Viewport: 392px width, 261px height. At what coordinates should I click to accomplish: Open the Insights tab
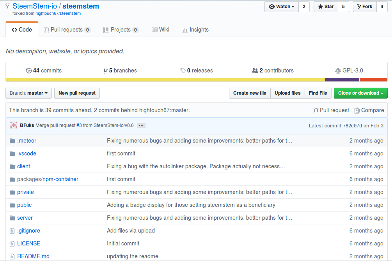click(x=195, y=30)
